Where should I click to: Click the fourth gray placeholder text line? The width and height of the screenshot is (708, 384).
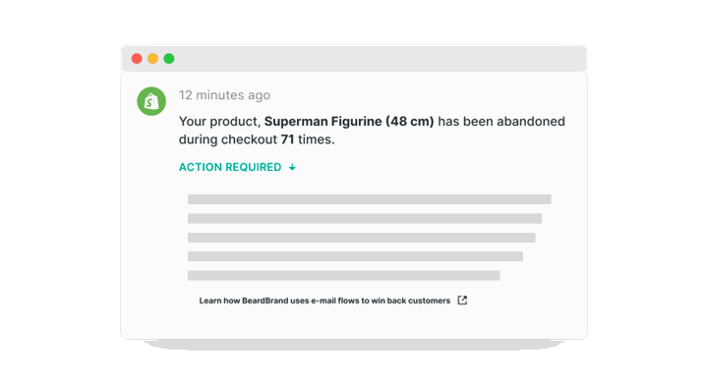click(x=355, y=256)
